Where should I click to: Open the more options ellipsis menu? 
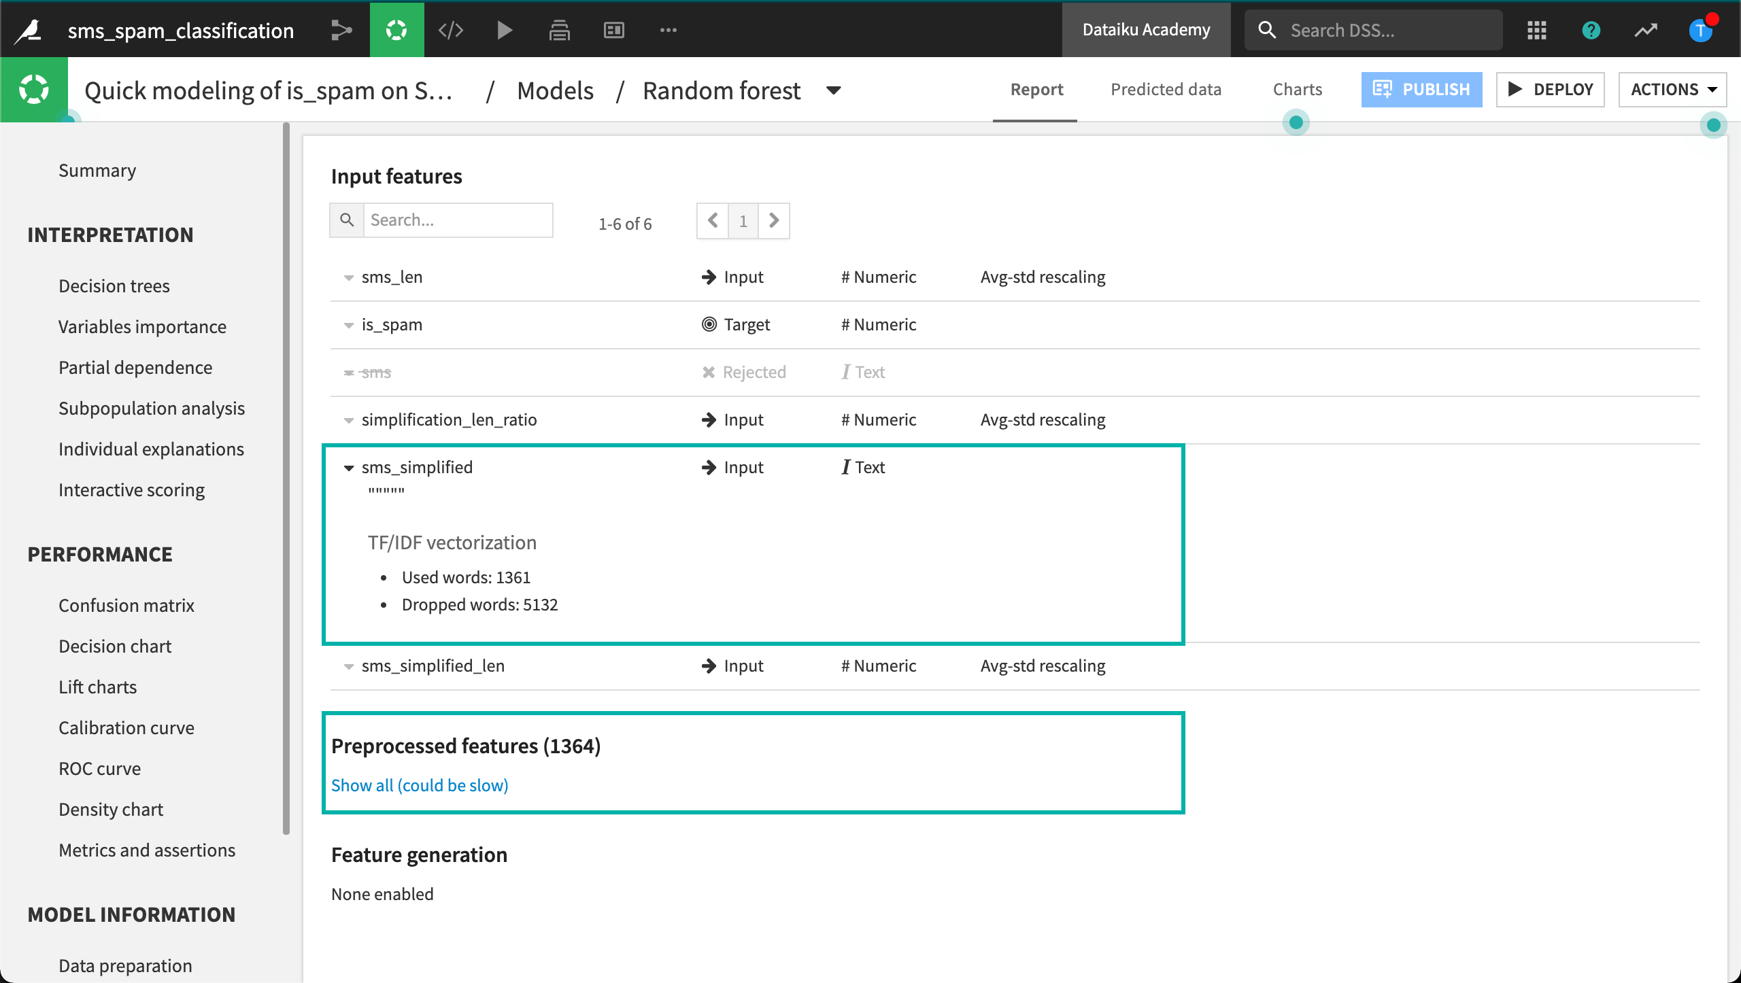point(668,30)
